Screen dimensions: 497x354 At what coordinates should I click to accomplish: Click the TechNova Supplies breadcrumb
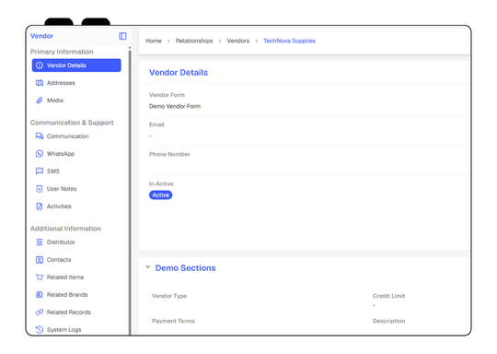pyautogui.click(x=289, y=41)
